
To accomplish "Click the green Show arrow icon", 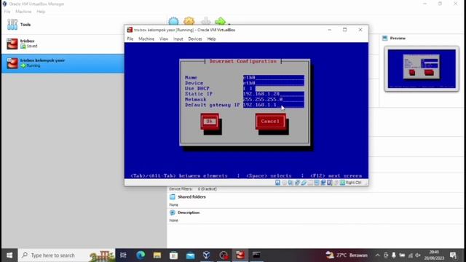I will click(x=220, y=21).
